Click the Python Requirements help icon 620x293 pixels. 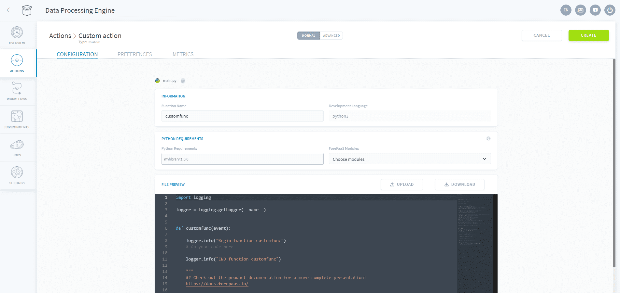click(488, 138)
